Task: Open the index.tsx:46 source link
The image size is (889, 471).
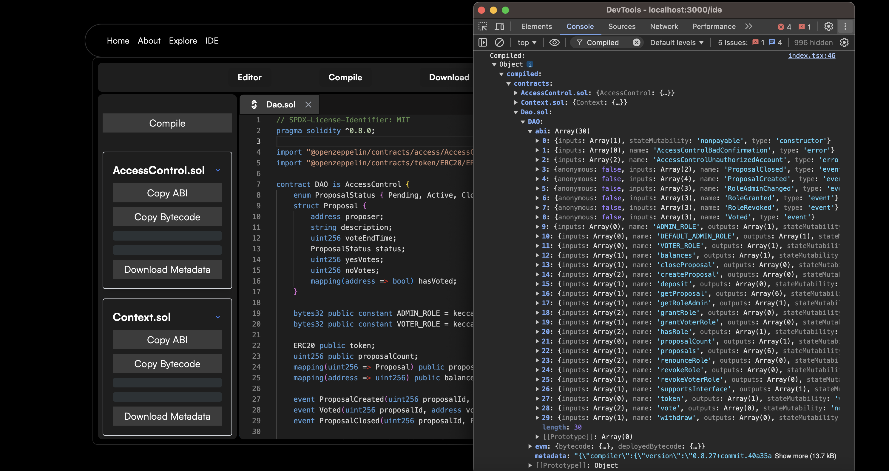Action: click(x=811, y=56)
